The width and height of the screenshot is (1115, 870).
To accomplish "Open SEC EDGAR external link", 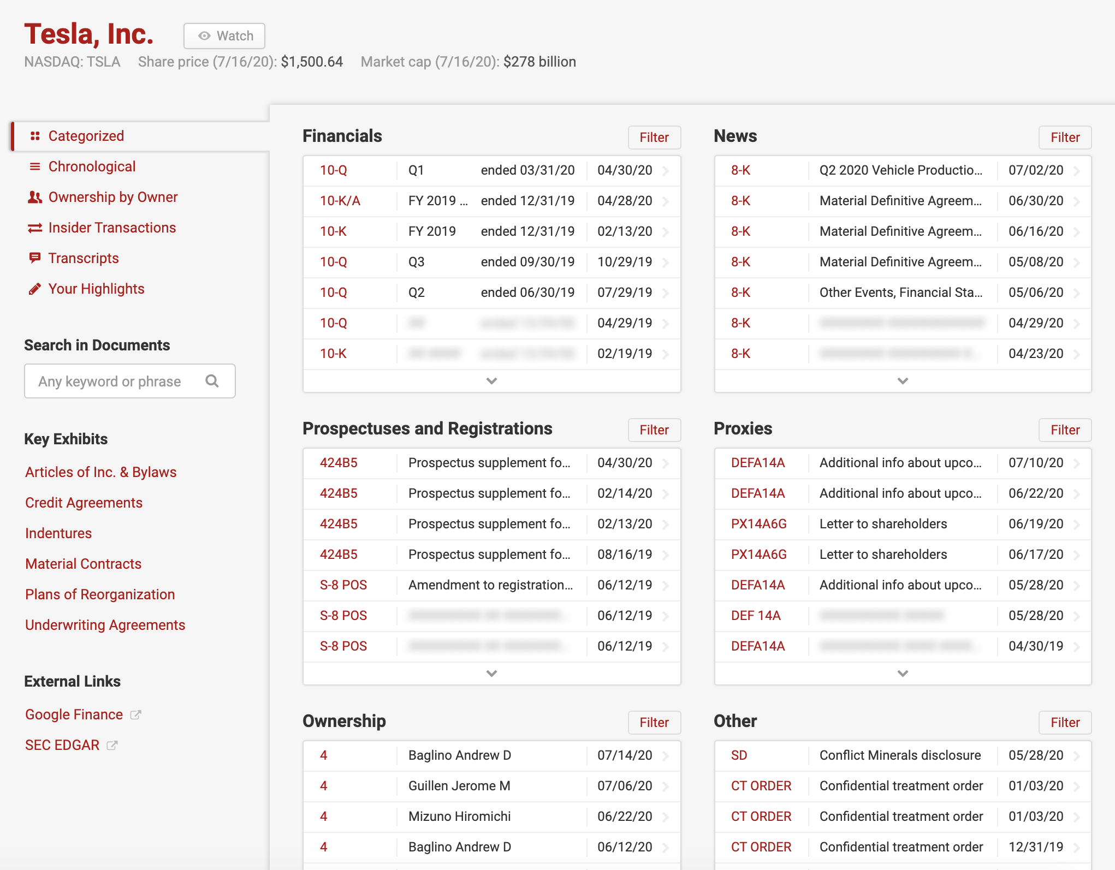I will 62,745.
